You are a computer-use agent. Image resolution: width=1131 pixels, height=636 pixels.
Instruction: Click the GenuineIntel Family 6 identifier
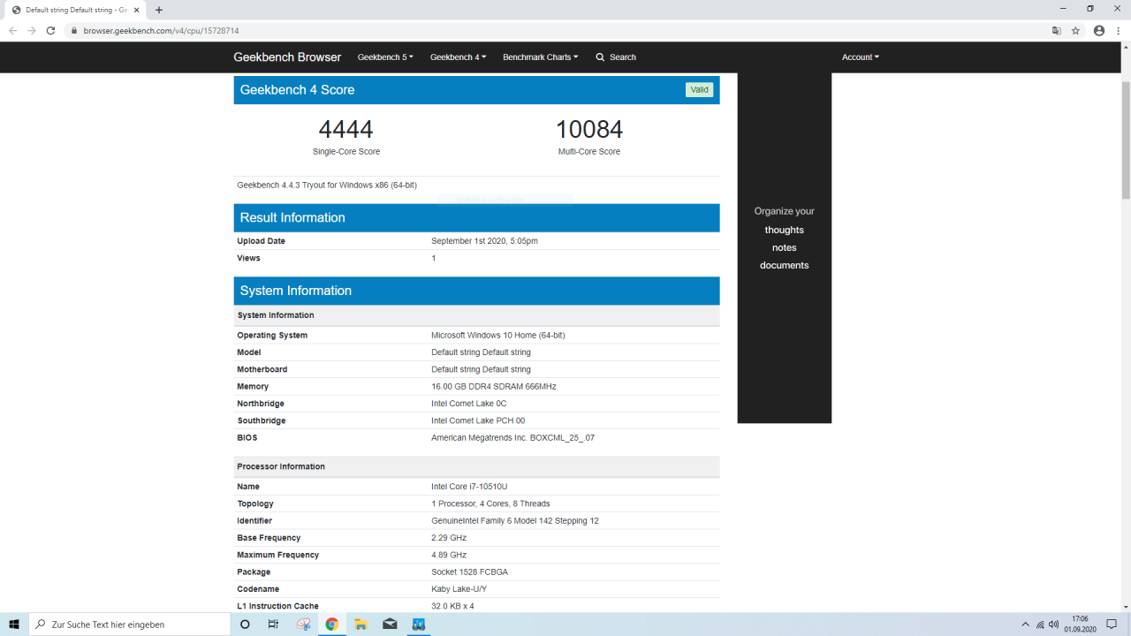tap(515, 521)
